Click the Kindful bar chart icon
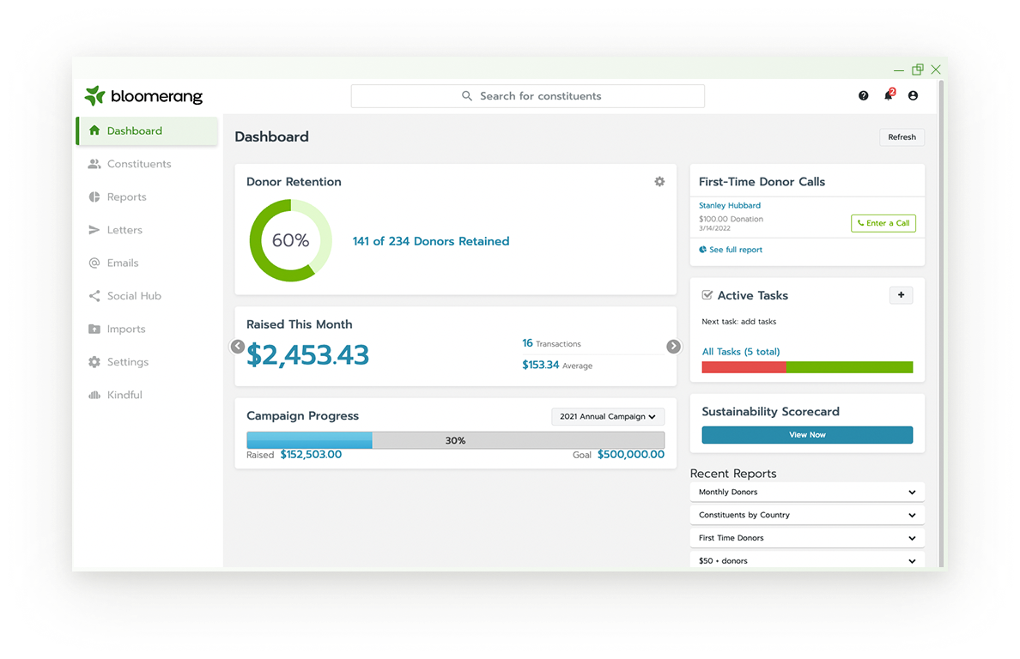The height and width of the screenshot is (659, 1020). click(x=94, y=395)
